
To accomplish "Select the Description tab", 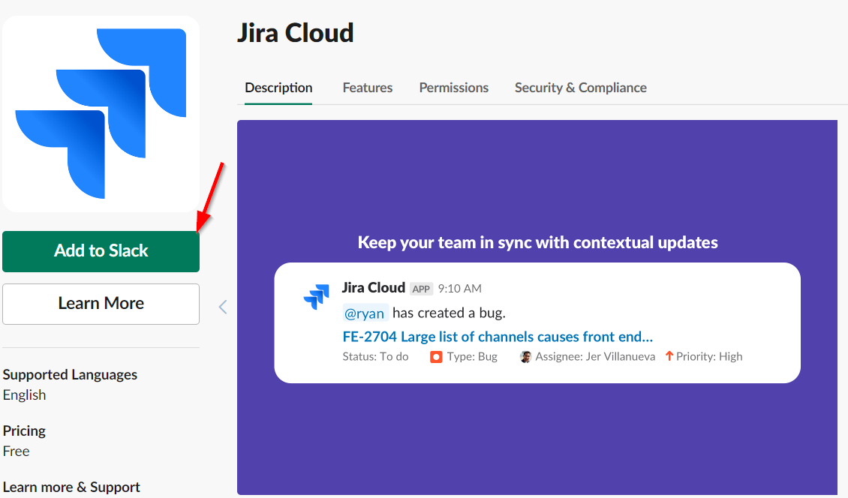I will [x=278, y=87].
